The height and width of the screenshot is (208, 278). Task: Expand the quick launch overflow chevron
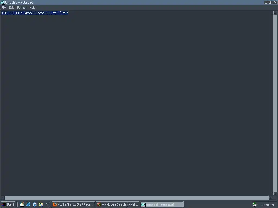(47, 204)
